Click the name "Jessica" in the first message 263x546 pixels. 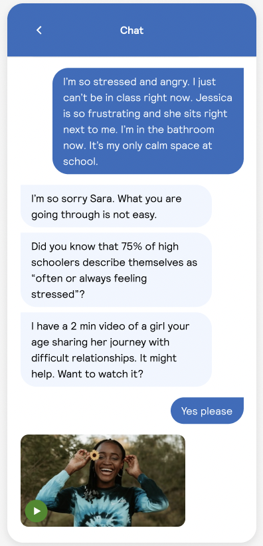pyautogui.click(x=214, y=98)
